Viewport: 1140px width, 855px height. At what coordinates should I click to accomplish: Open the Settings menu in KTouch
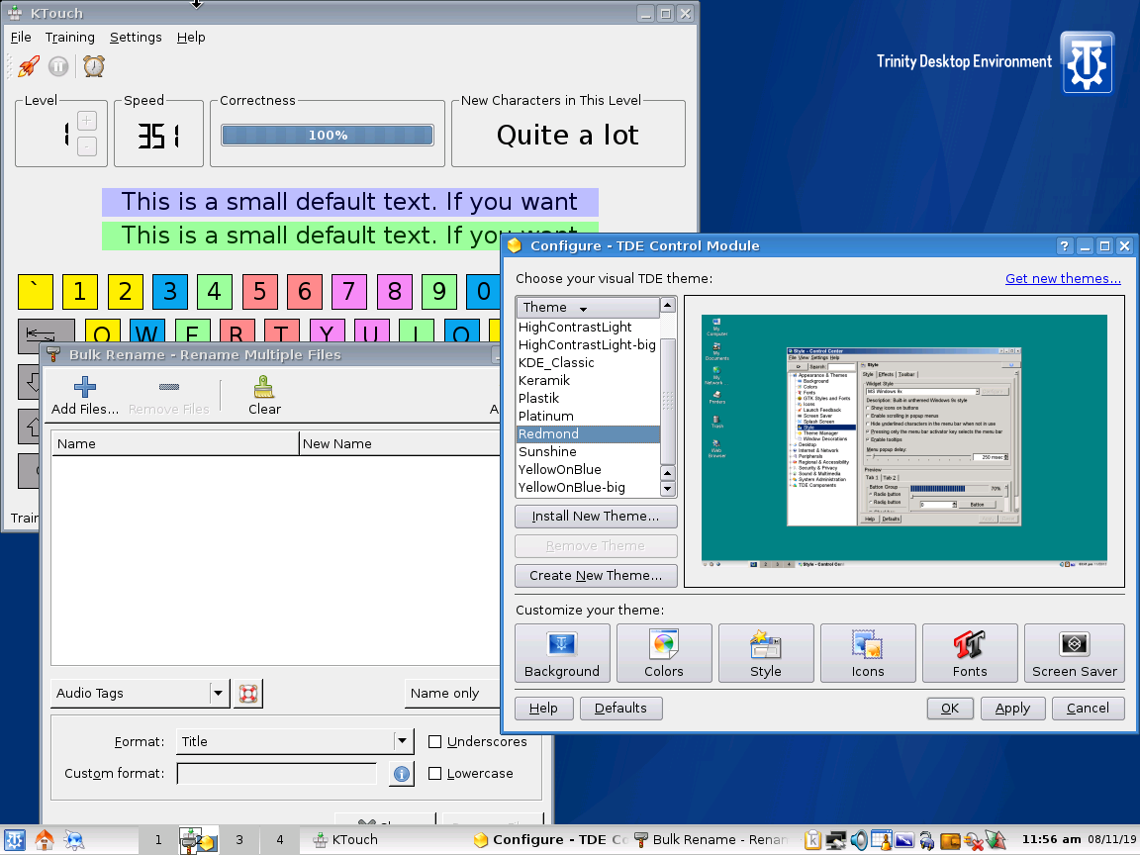(x=136, y=37)
